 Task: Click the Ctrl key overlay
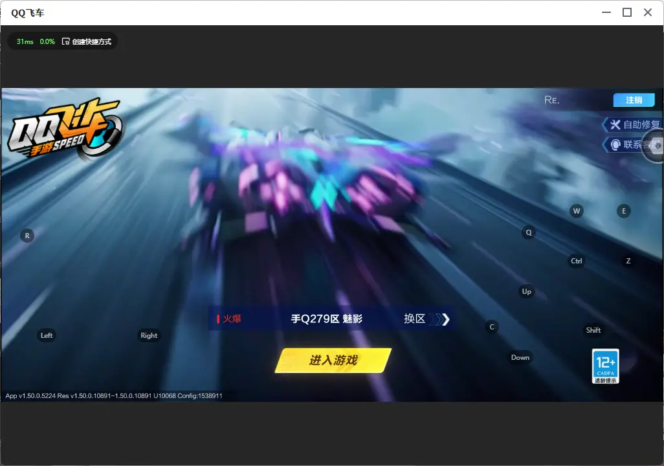click(x=577, y=261)
